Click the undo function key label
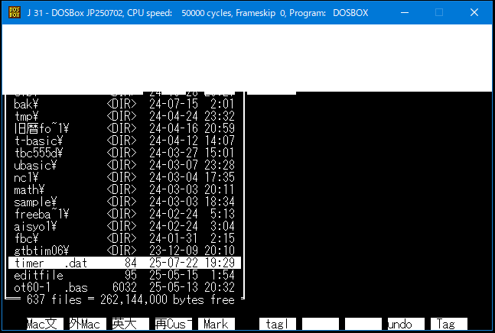This screenshot has height=333, width=495. coord(405,324)
